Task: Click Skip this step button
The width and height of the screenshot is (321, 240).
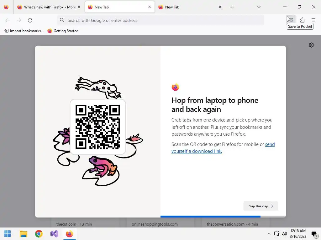Action: pos(260,206)
